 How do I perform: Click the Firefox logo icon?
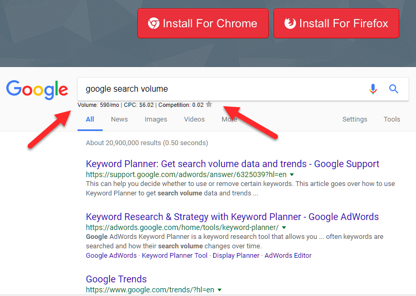[x=290, y=24]
